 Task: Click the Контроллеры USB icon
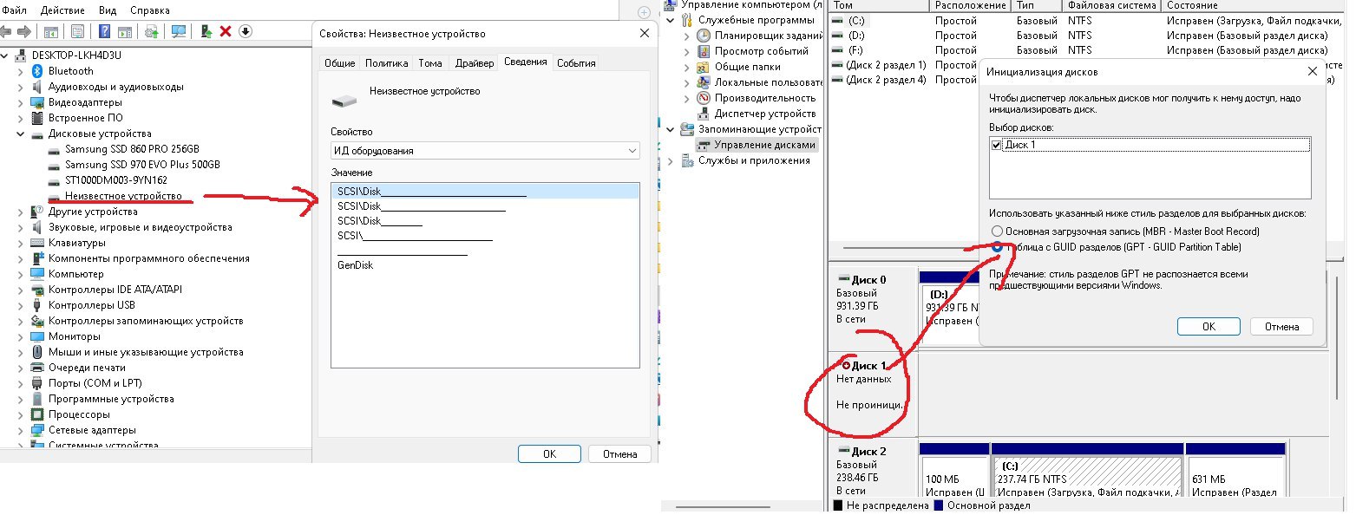pos(37,305)
